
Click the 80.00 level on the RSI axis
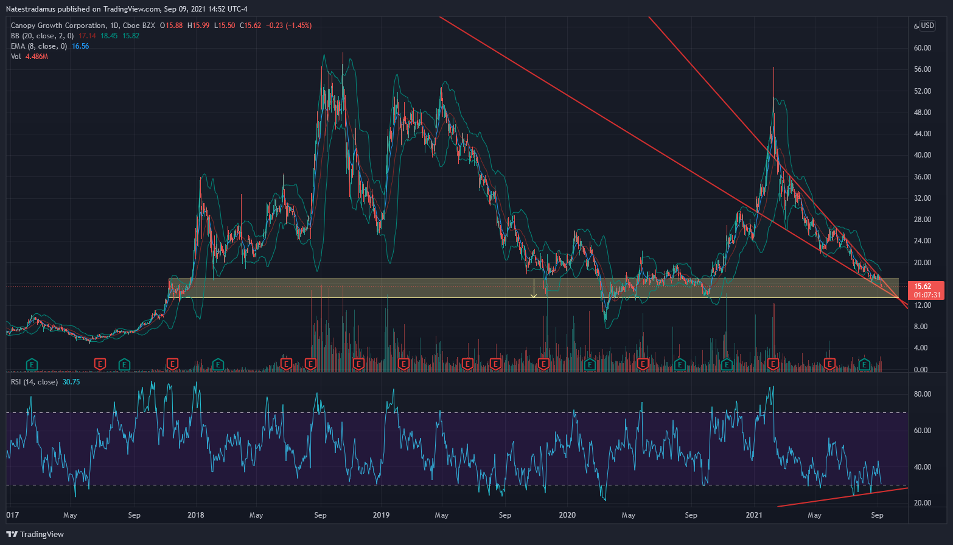[x=923, y=394]
